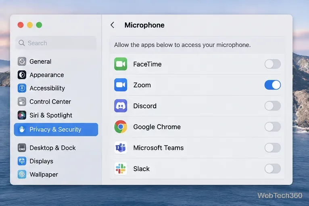Open the General settings pane
Screen dimensions: 309x206
(x=56, y=61)
